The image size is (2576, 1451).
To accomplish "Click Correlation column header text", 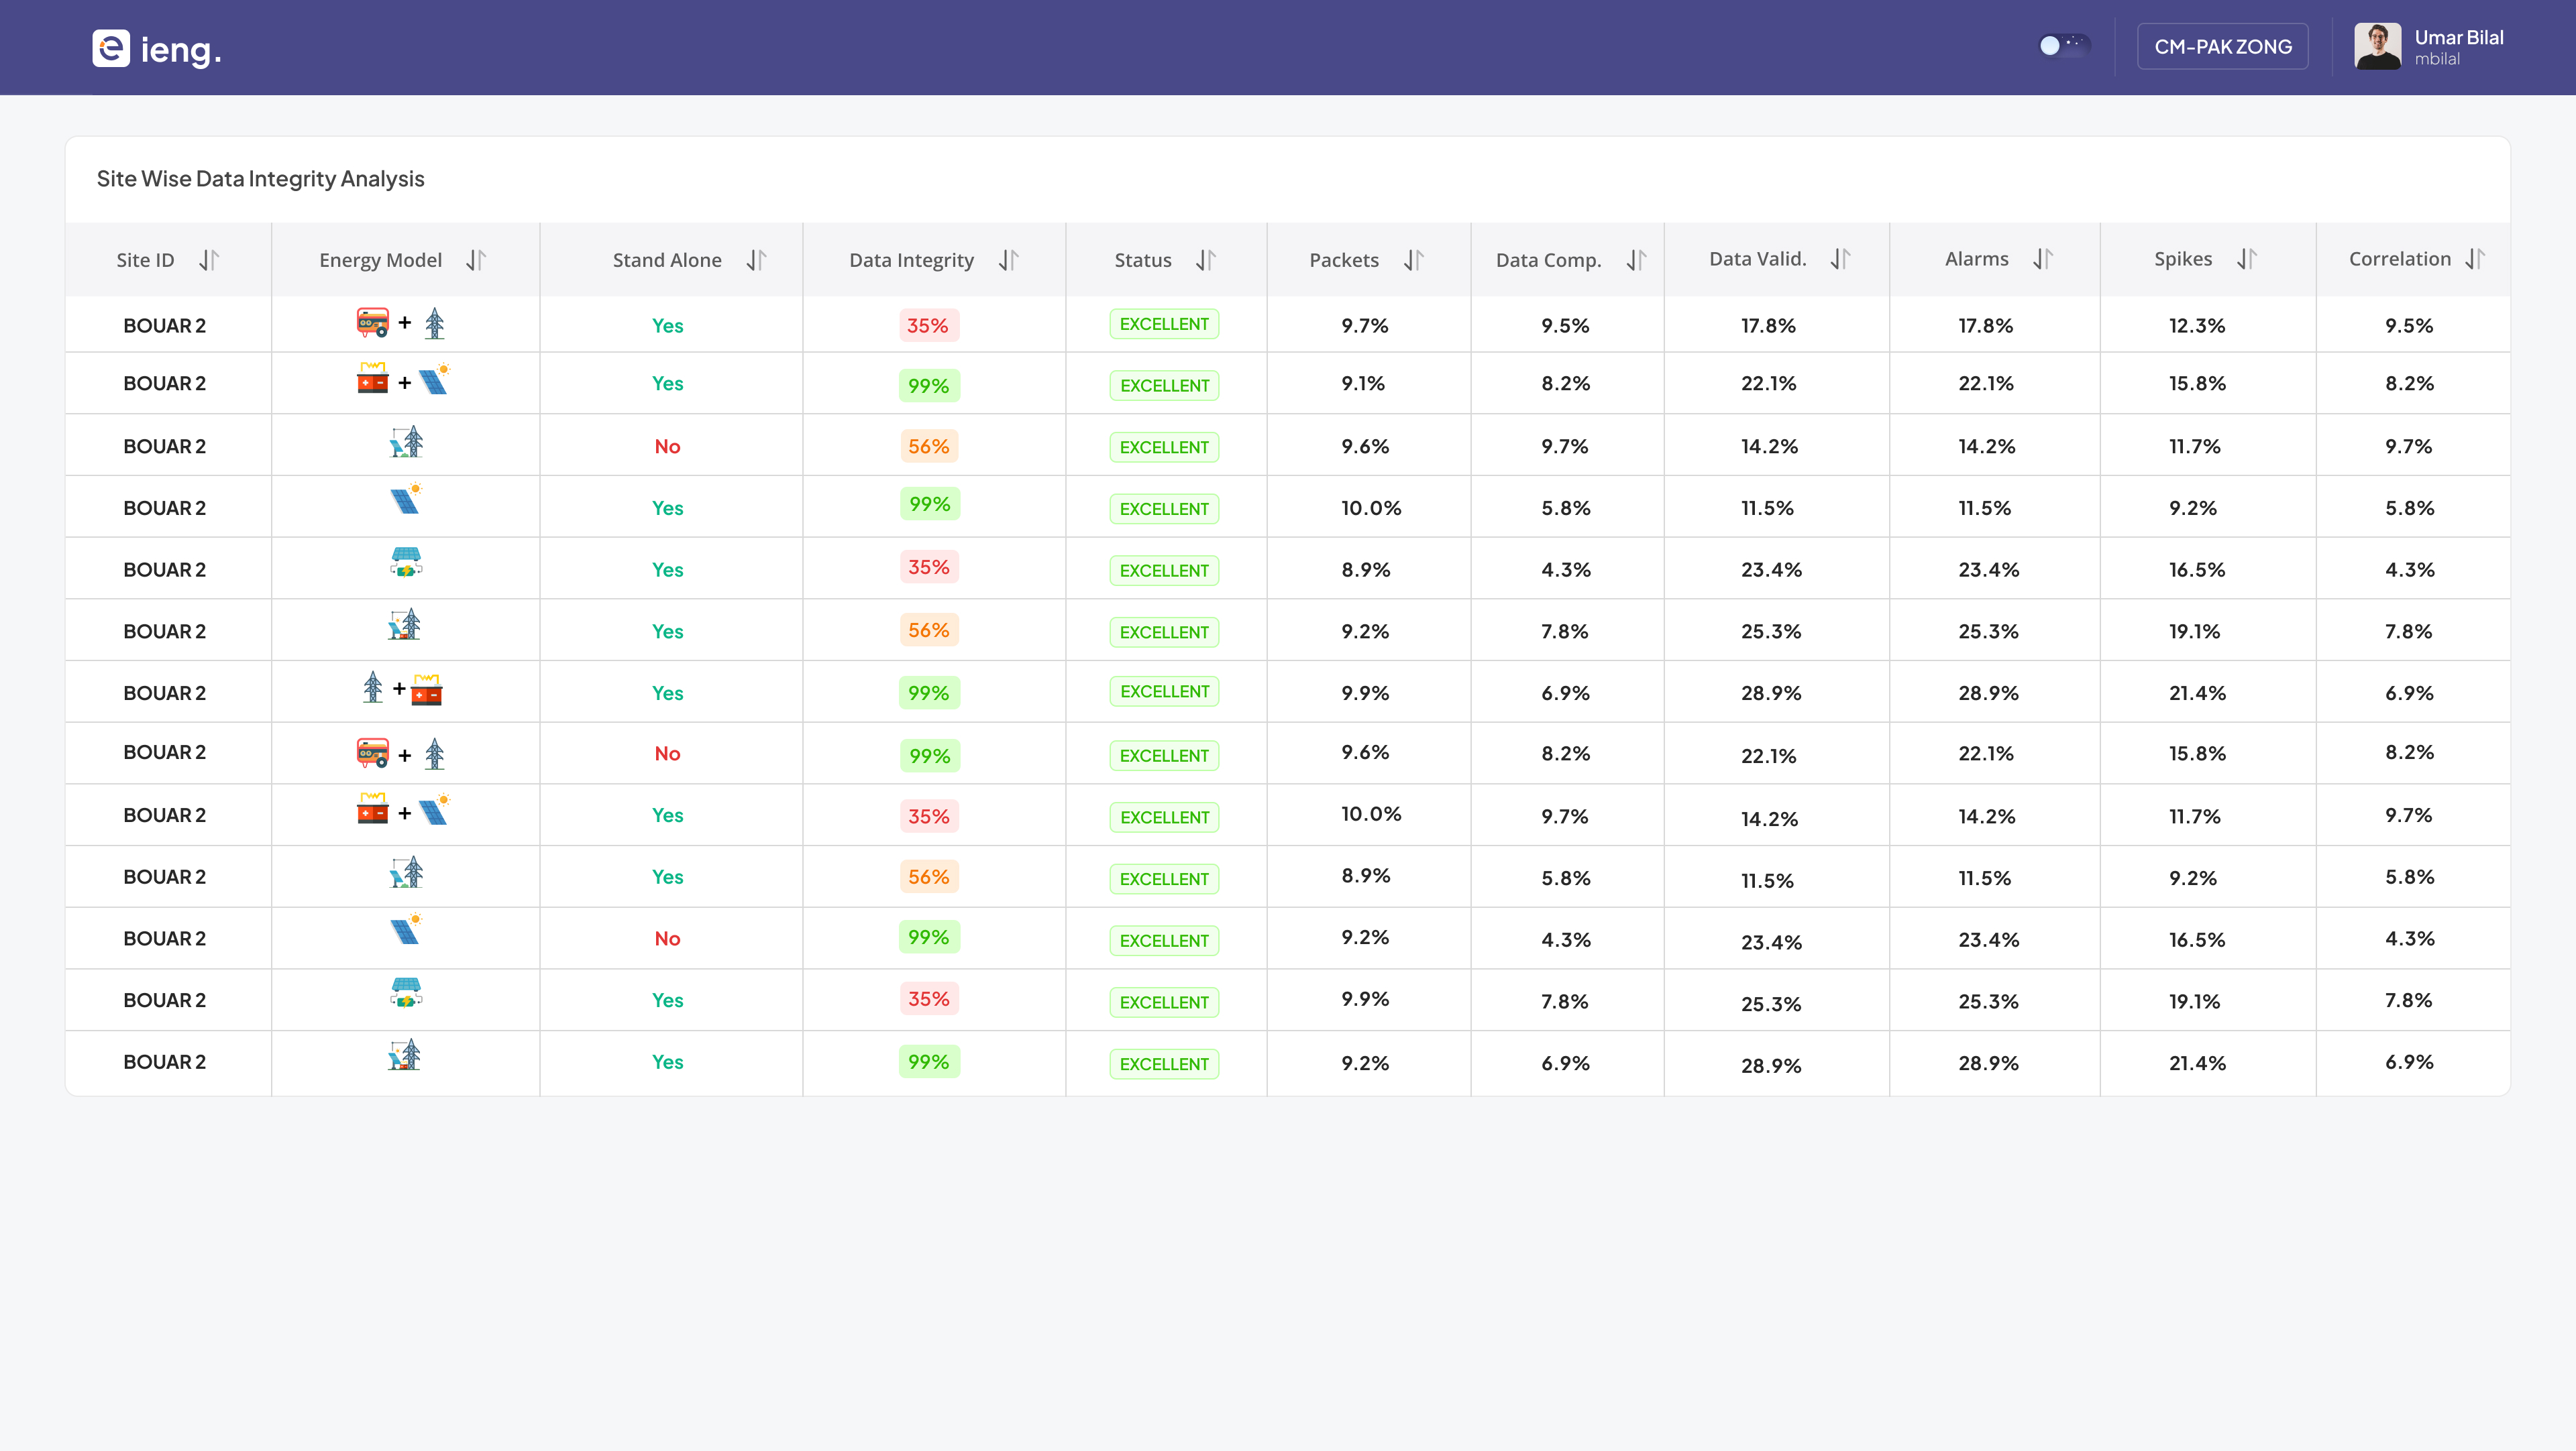I will tap(2399, 259).
